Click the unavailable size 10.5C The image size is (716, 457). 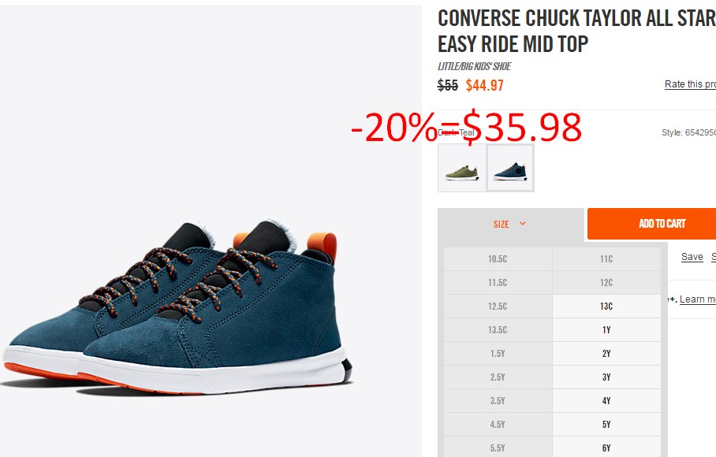coord(498,258)
